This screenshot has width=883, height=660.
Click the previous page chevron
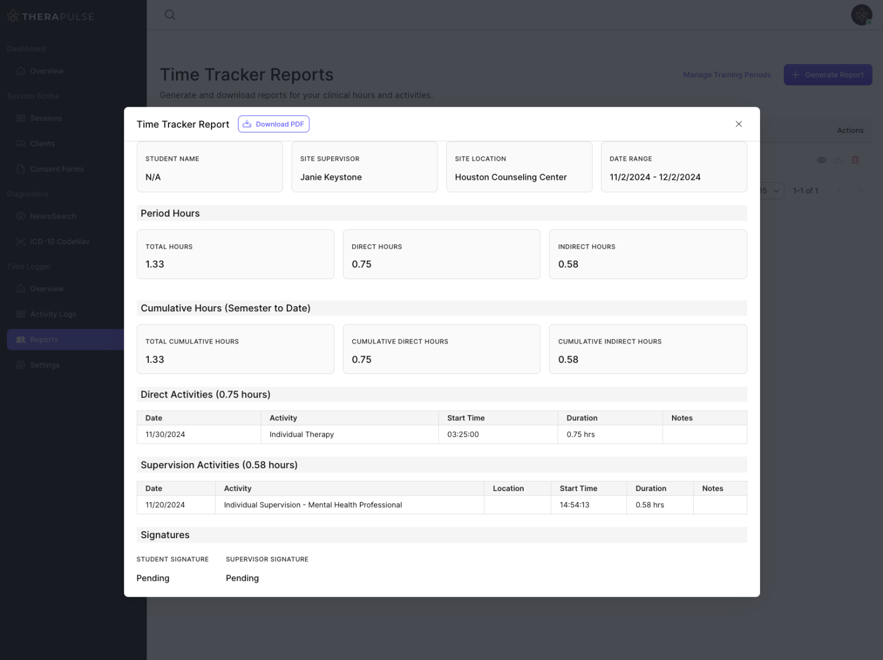840,190
